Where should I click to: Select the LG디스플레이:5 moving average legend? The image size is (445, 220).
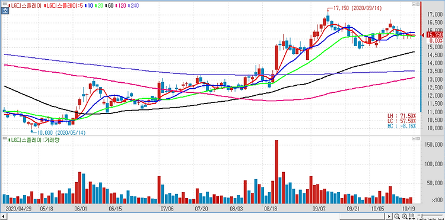[63, 5]
